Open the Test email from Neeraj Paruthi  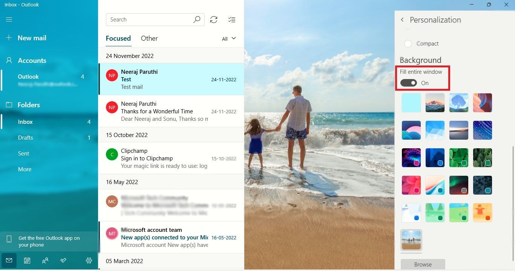171,79
